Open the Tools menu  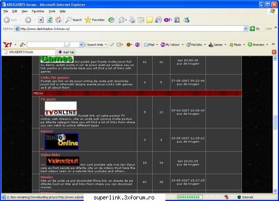click(x=52, y=11)
